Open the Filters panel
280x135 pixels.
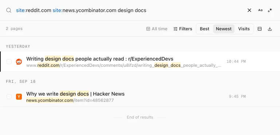(183, 29)
